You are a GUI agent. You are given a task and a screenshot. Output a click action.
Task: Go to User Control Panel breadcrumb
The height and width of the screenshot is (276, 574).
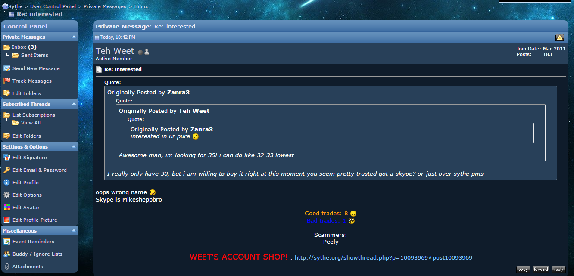click(x=53, y=6)
